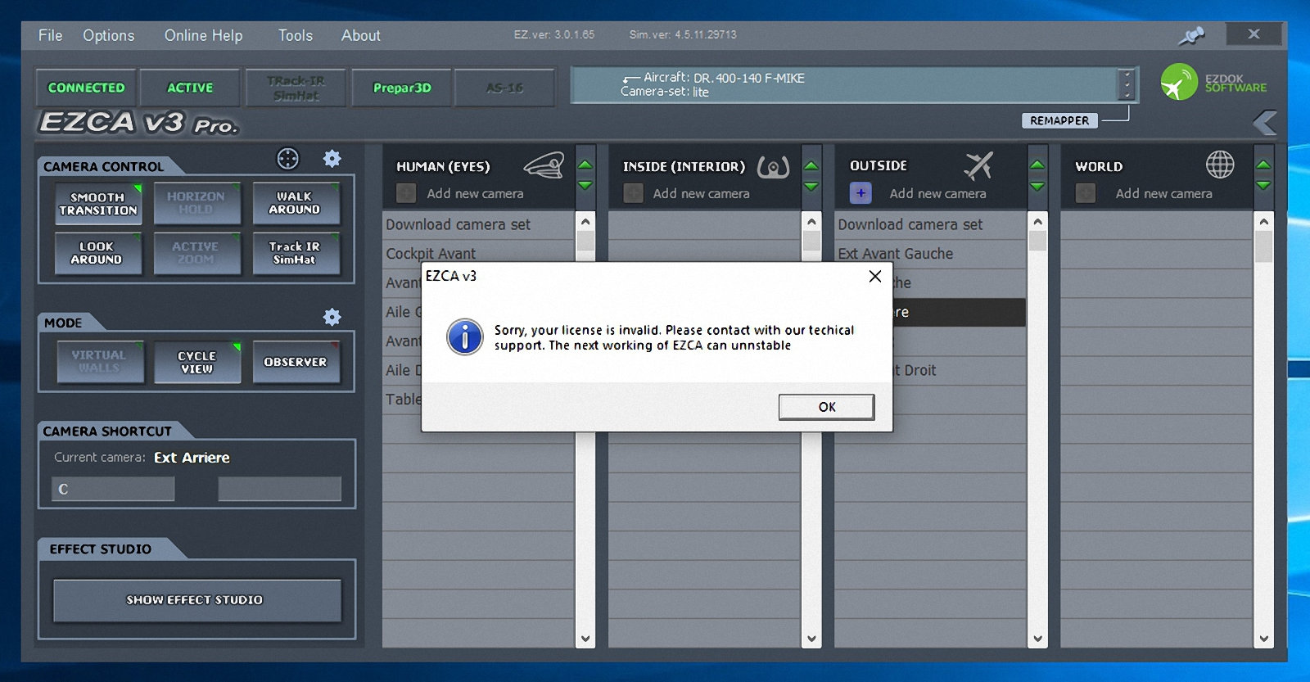Screen dimensions: 1310x682
Task: Open the About menu
Action: pyautogui.click(x=360, y=35)
